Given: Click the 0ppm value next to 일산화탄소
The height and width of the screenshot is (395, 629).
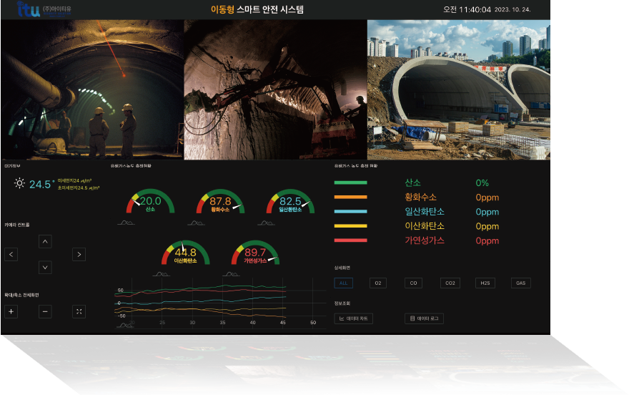Looking at the screenshot, I should (487, 212).
